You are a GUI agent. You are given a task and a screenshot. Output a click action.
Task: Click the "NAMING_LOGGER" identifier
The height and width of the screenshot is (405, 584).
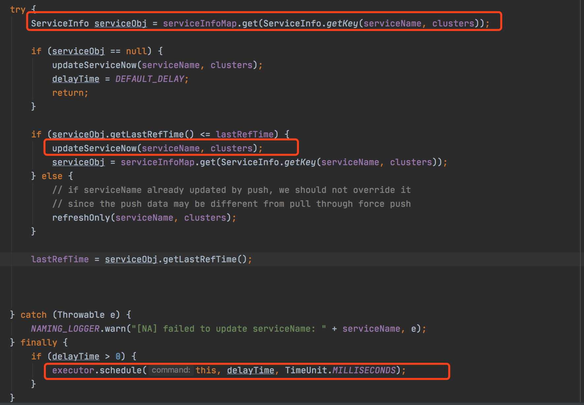tap(65, 329)
